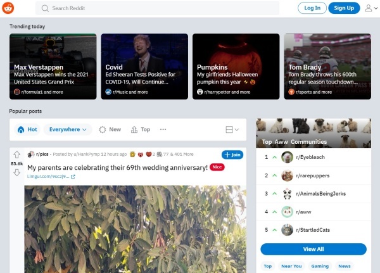
Task: Focus the Search Reddit field
Action: click(x=157, y=8)
